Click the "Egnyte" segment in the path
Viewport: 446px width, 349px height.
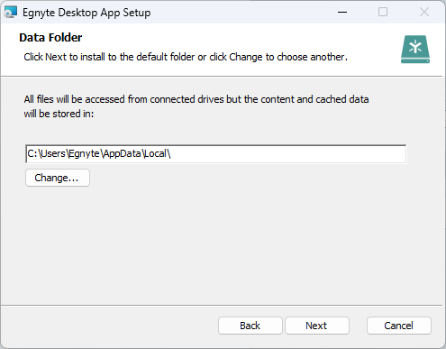pos(84,154)
